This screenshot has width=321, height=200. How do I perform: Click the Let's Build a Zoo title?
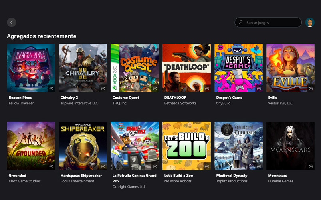coord(179,176)
